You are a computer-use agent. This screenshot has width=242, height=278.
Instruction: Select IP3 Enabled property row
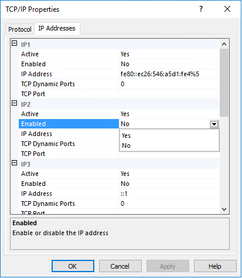(119, 184)
